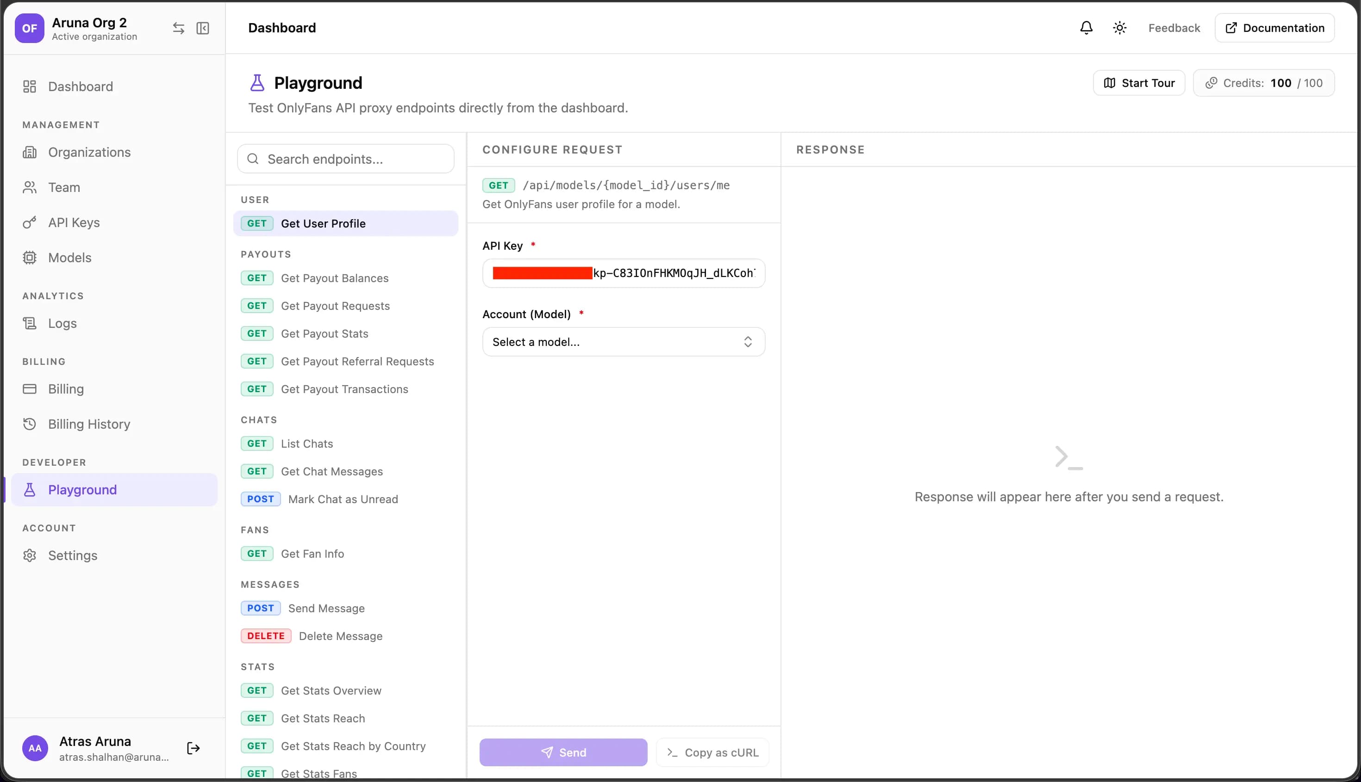Image resolution: width=1361 pixels, height=782 pixels.
Task: Click the terminal icon on Copy as cURL
Action: (x=672, y=752)
